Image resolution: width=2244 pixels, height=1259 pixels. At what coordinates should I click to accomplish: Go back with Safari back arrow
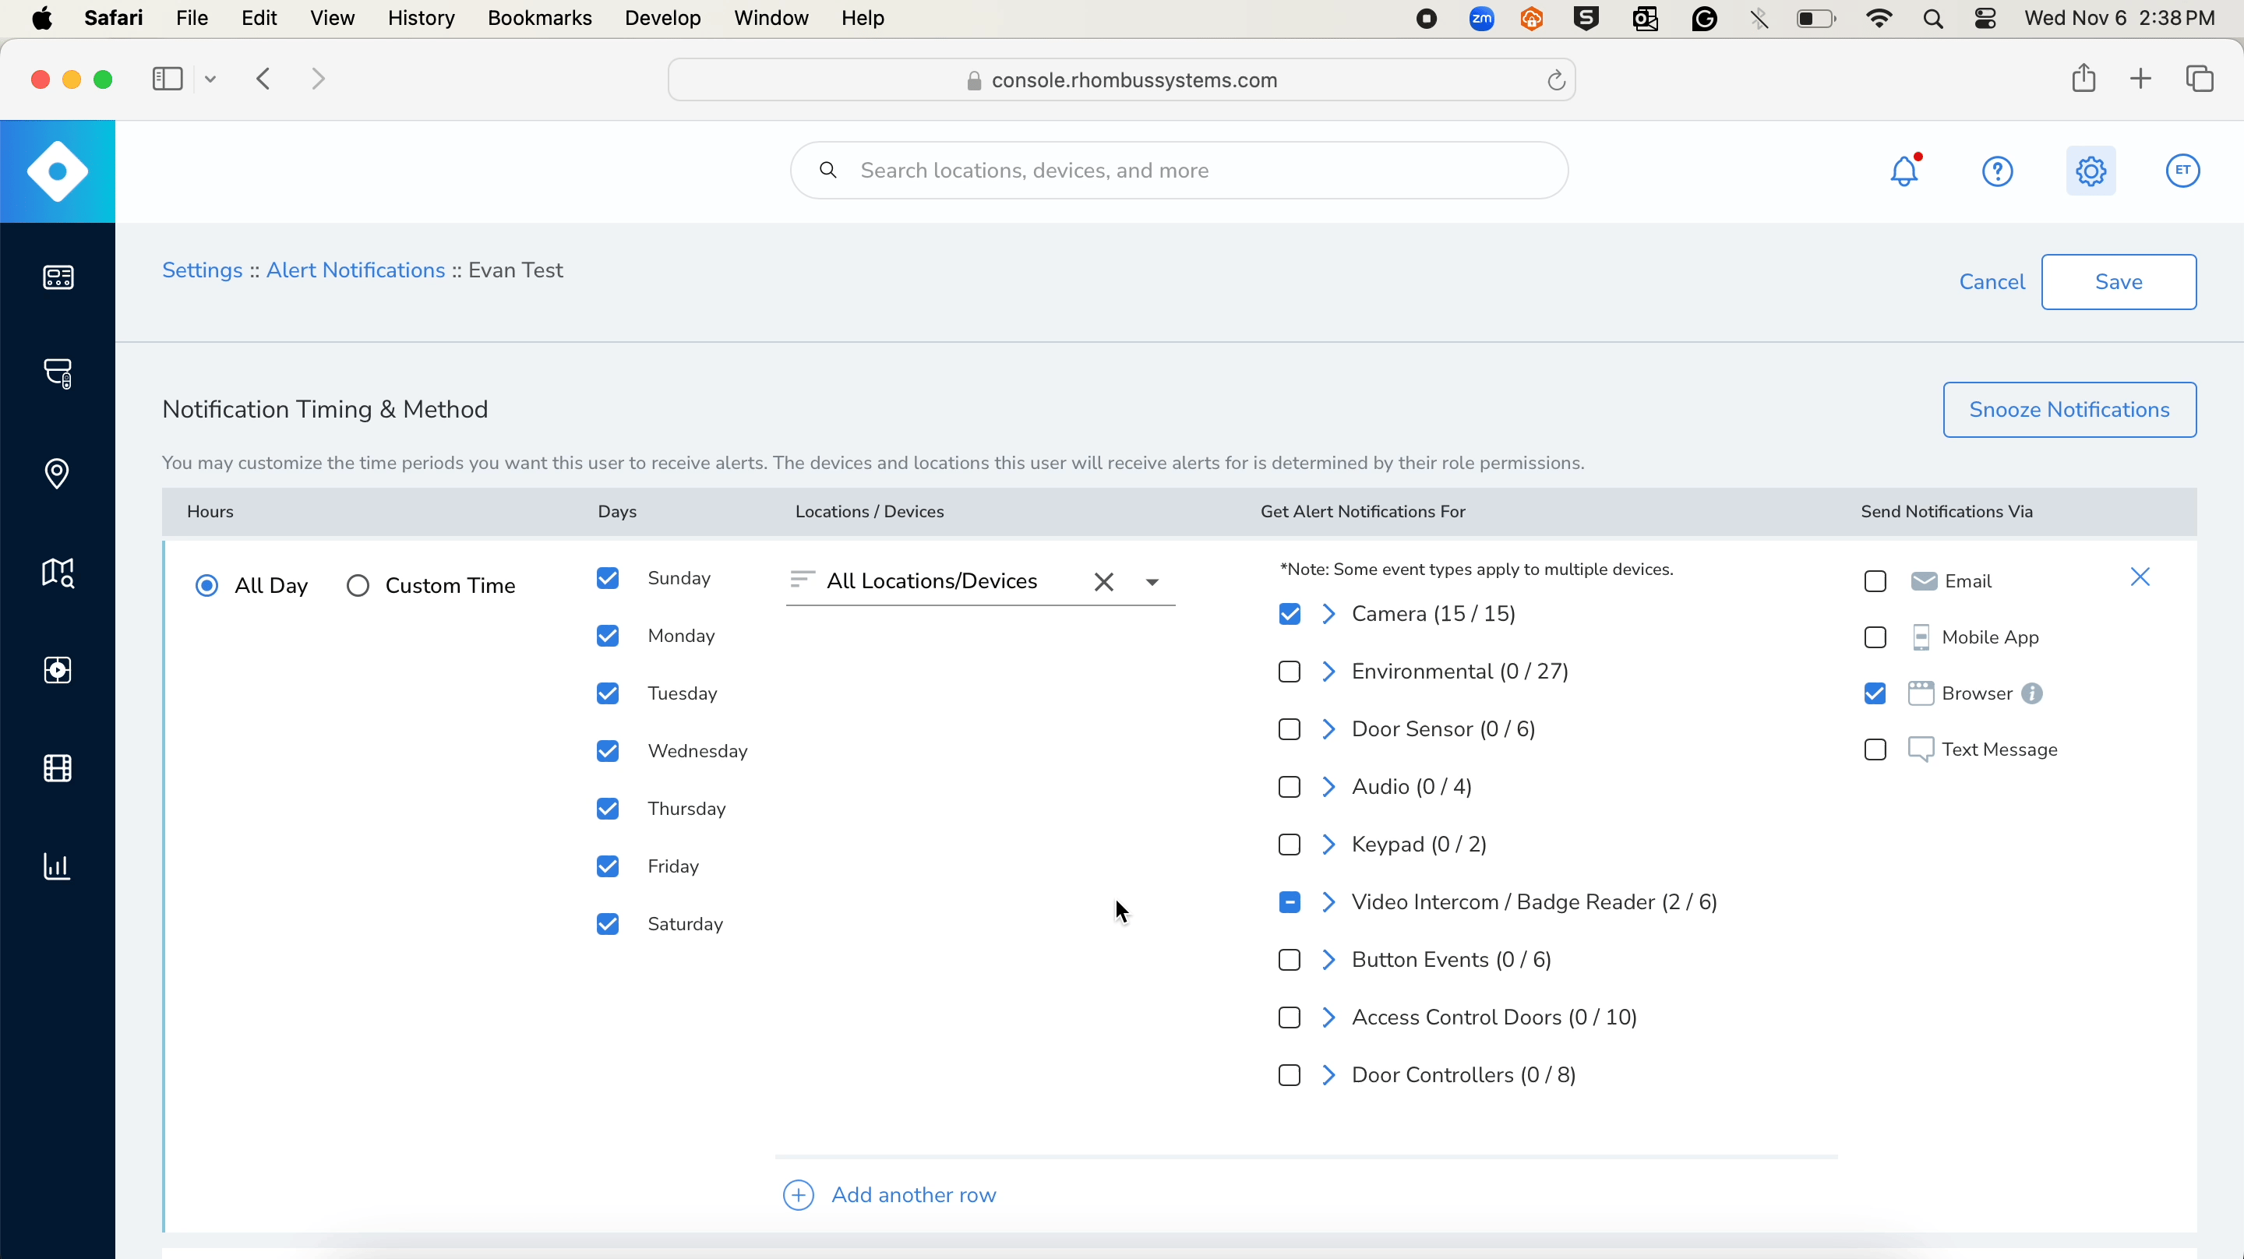[264, 79]
